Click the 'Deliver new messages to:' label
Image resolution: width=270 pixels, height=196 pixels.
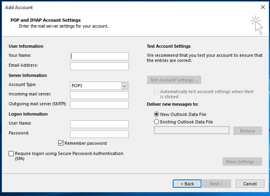172,104
